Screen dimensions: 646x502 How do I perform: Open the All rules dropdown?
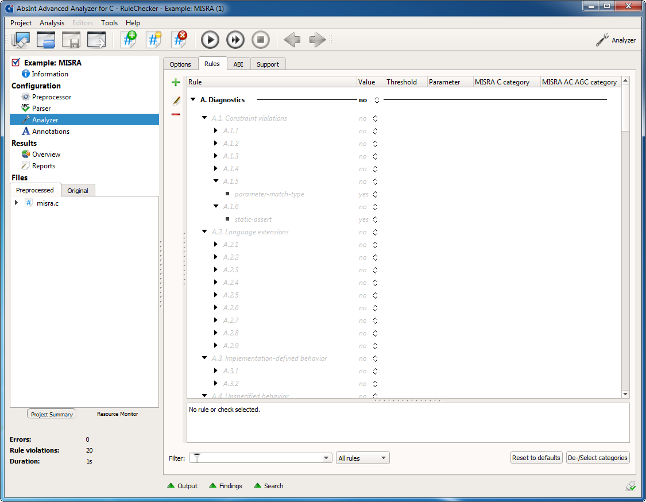pos(362,458)
